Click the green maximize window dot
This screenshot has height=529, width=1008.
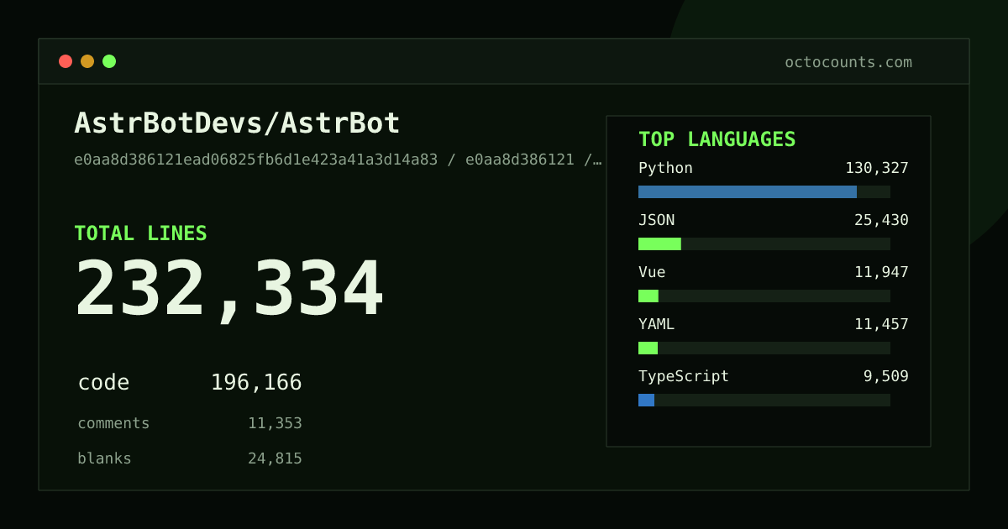click(x=109, y=61)
